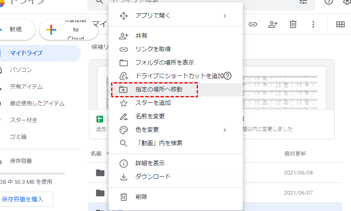
Task: Choose 詳細を表示 from the menu
Action: 176,163
